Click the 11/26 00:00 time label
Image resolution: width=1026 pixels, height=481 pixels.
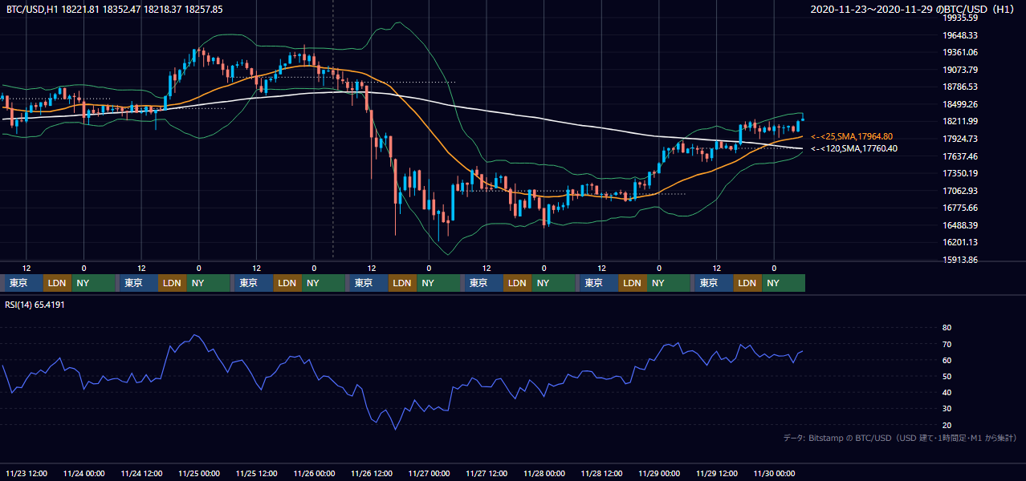[314, 473]
